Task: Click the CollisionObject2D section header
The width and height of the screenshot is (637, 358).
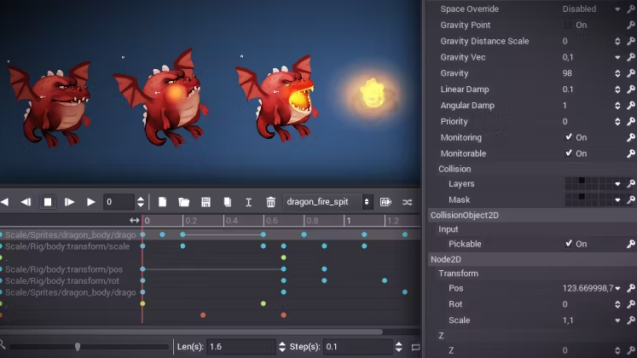Action: [x=533, y=215]
